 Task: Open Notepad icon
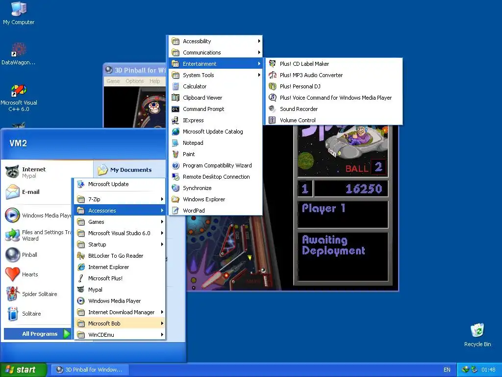pos(175,143)
